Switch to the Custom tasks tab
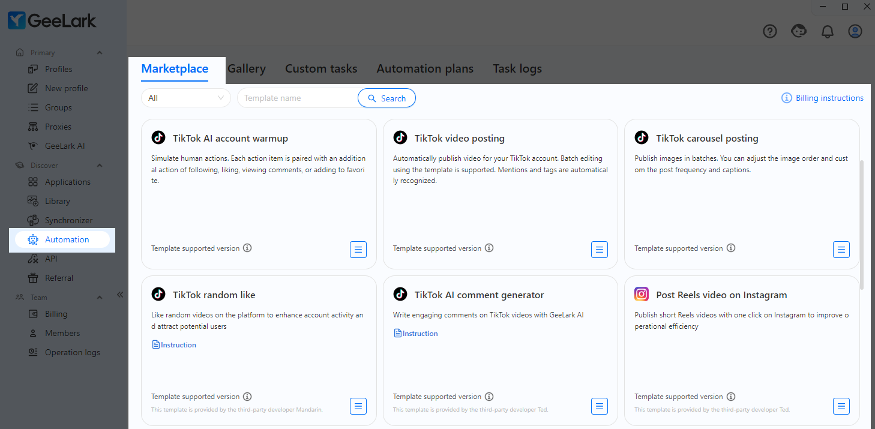 (x=321, y=68)
